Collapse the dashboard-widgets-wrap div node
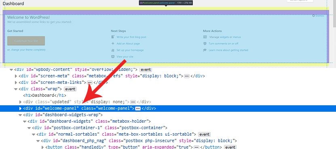Screen dimensions: 336x149 (x=20, y=115)
